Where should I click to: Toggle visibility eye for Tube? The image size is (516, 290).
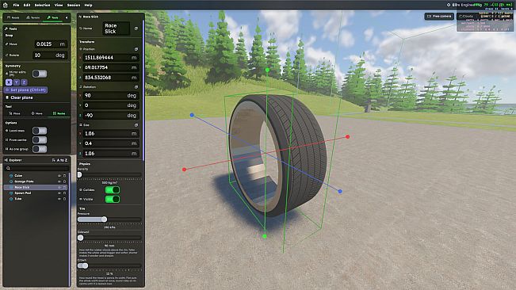[59, 199]
